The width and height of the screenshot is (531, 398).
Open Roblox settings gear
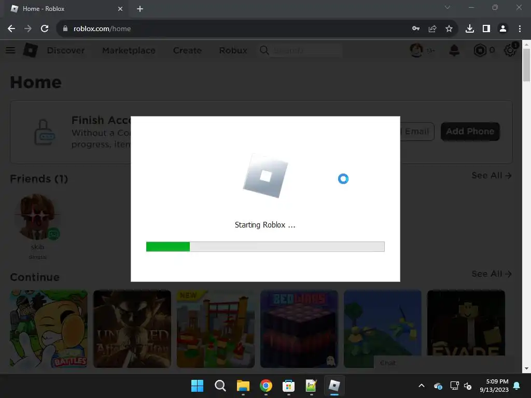[x=510, y=50]
